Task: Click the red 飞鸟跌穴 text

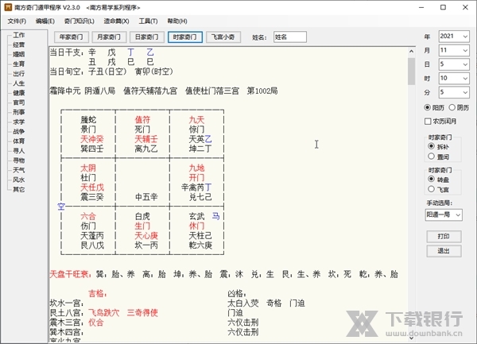Action: [x=103, y=313]
